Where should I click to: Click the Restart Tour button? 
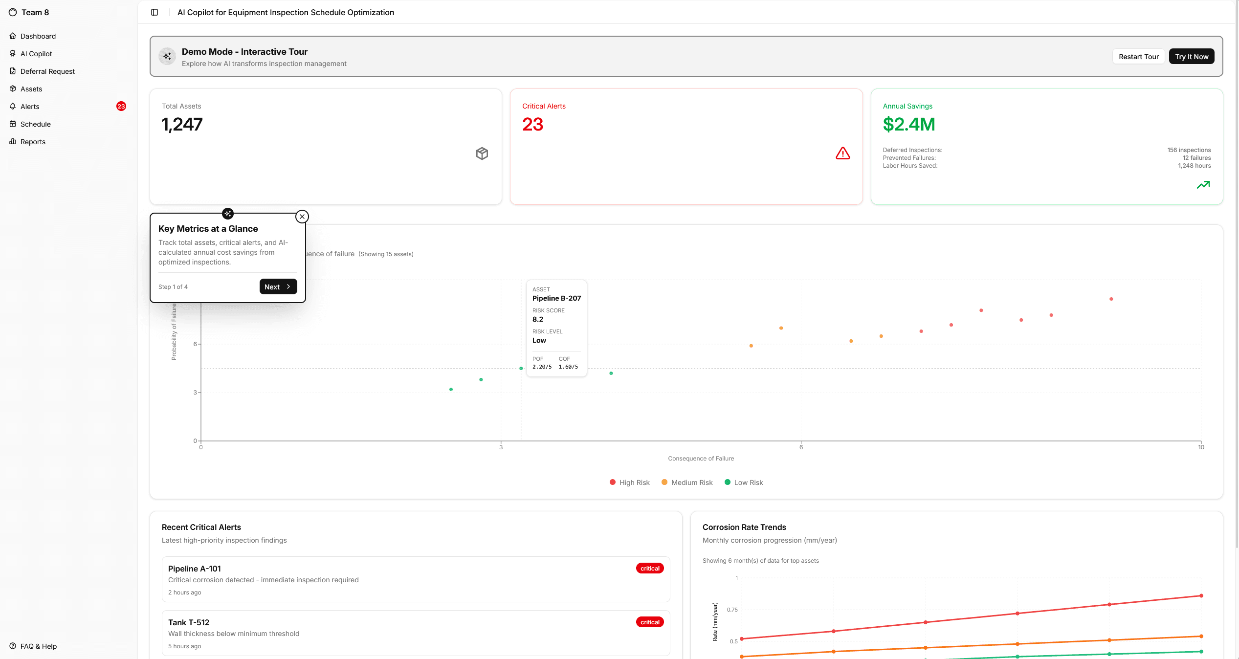[1138, 57]
